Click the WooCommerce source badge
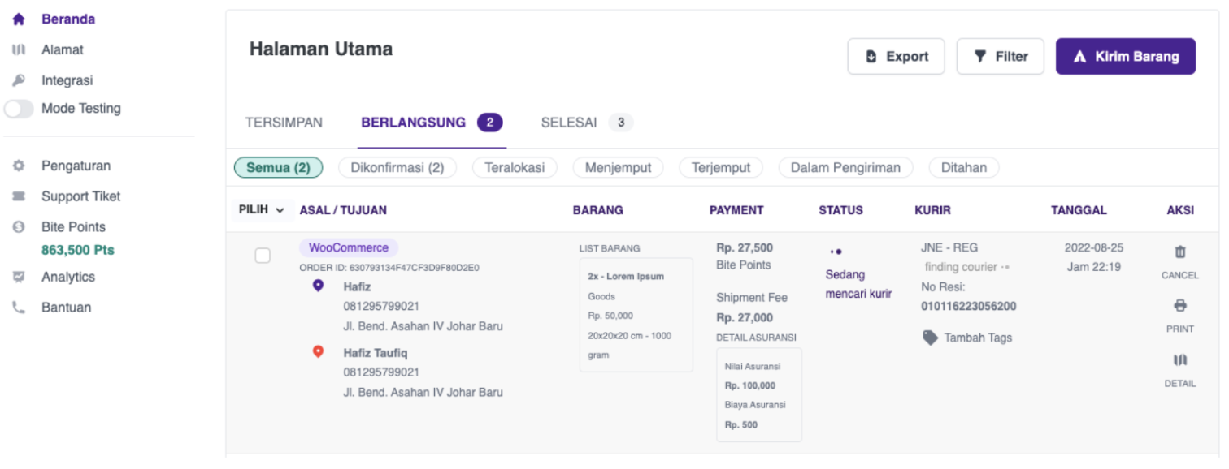This screenshot has height=469, width=1229. coord(349,248)
